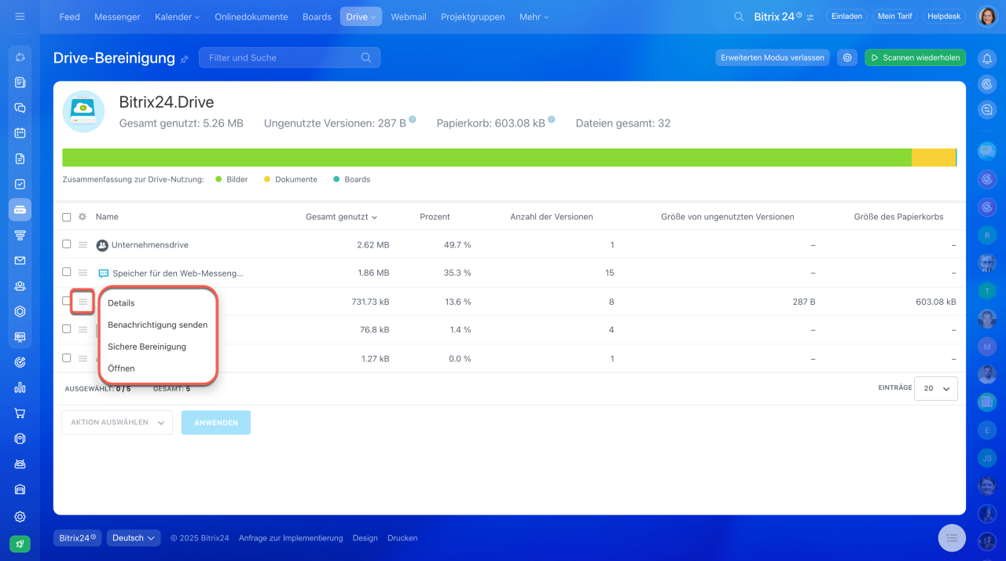This screenshot has height=561, width=1006.
Task: Open the bar chart analytics icon in sidebar
Action: coord(20,387)
